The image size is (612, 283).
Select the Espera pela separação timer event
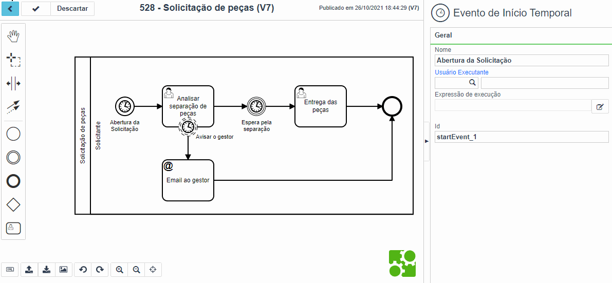(x=256, y=106)
